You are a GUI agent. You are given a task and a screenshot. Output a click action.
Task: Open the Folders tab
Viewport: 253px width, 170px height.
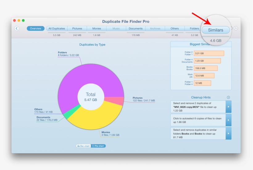[x=193, y=29]
